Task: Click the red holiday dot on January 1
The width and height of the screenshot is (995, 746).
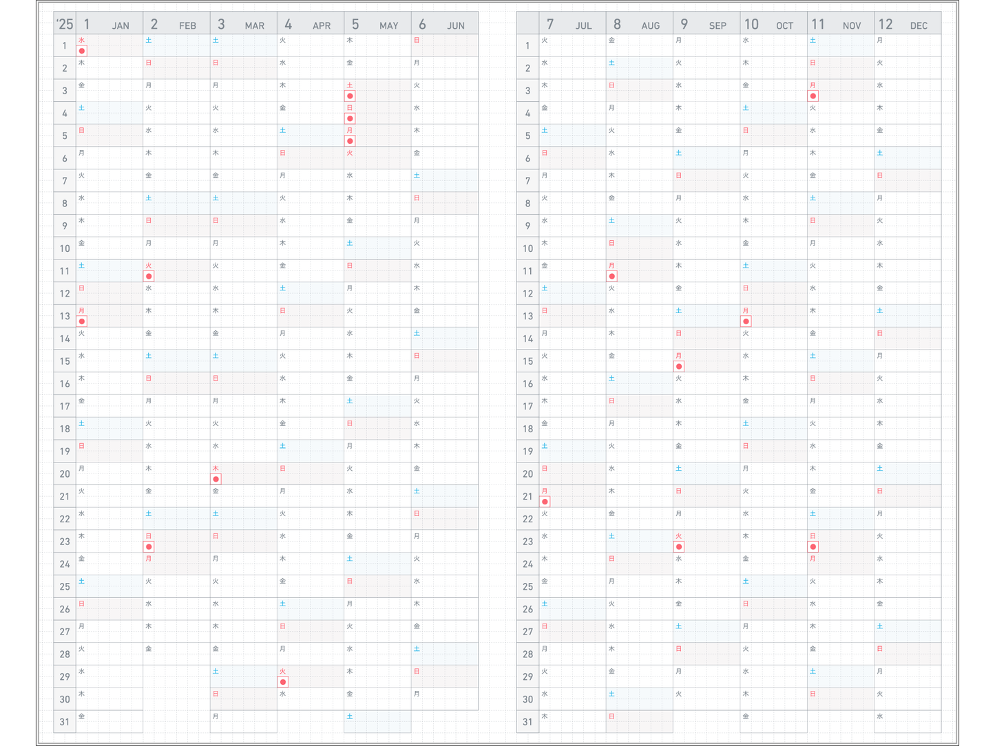Action: point(82,51)
